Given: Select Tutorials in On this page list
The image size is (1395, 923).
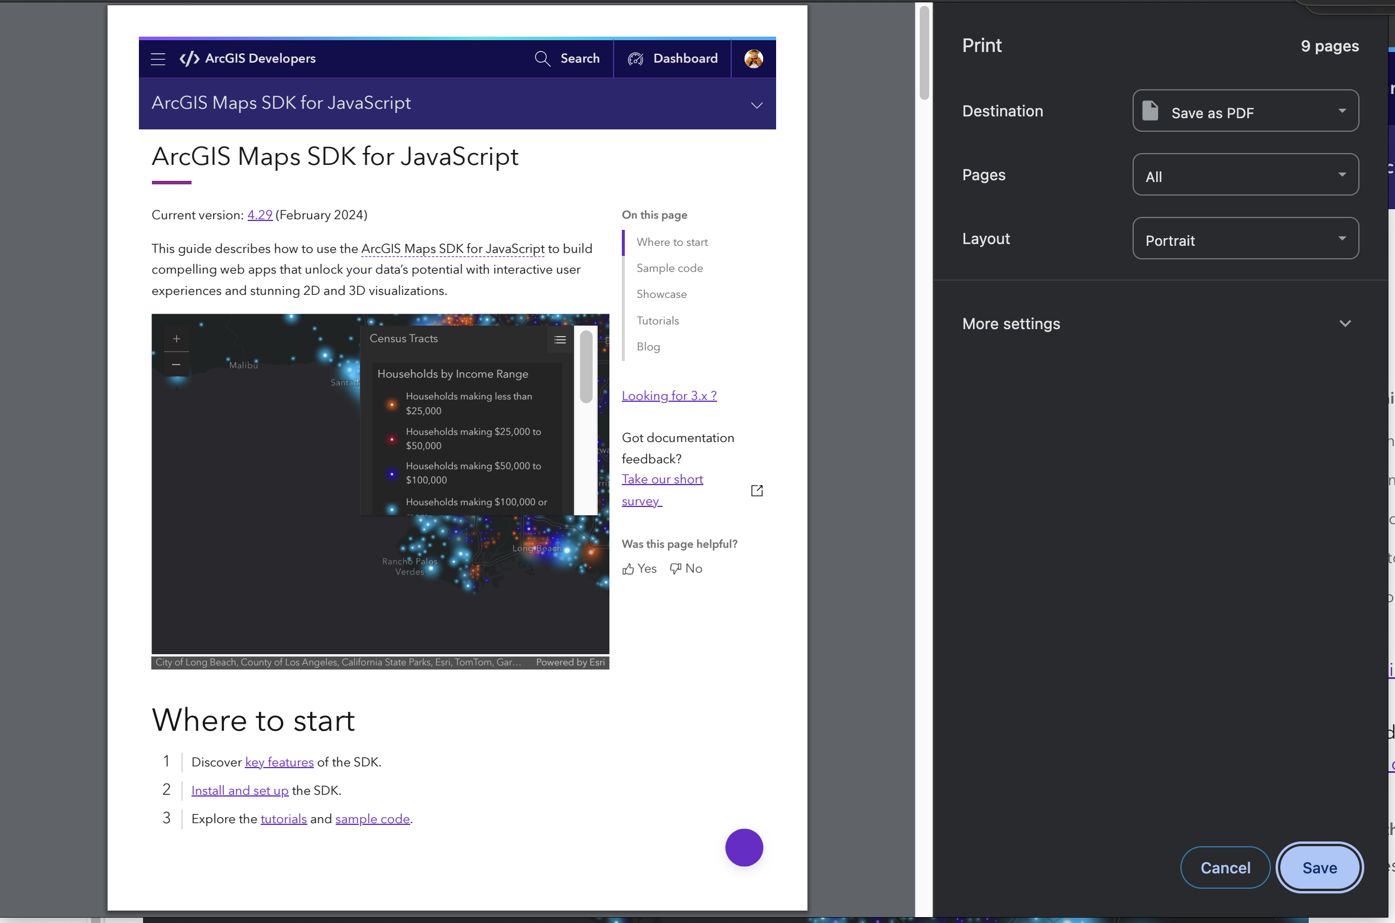Looking at the screenshot, I should 657,321.
